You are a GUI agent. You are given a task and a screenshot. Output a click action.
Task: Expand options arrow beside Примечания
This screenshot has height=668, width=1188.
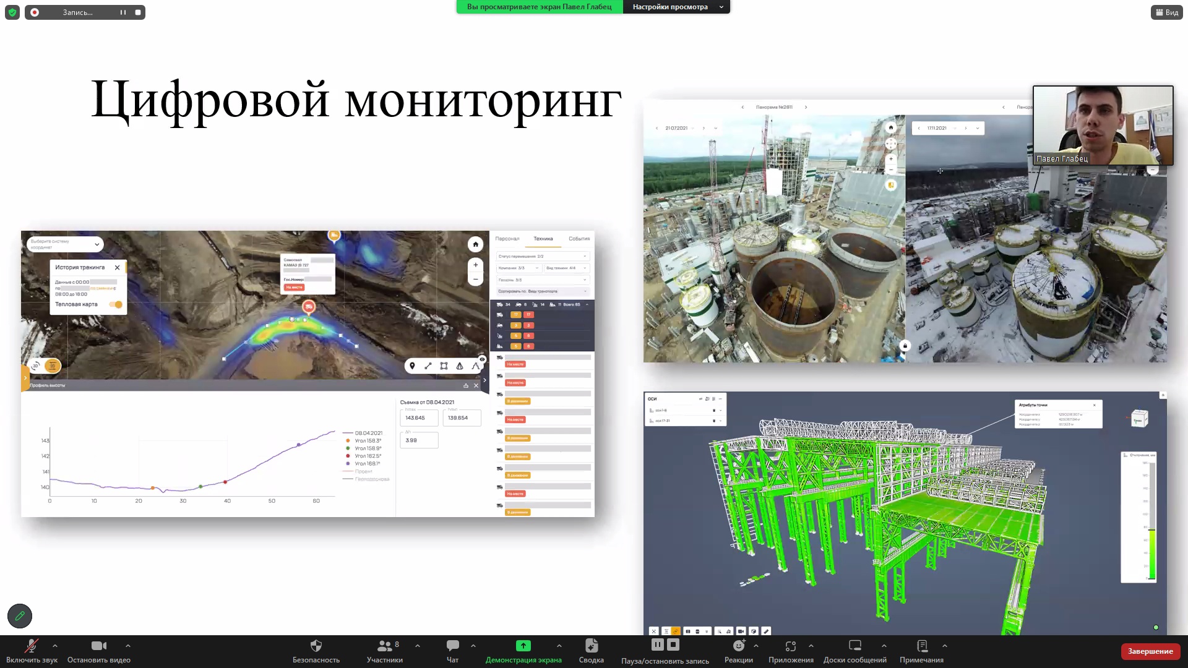[945, 646]
